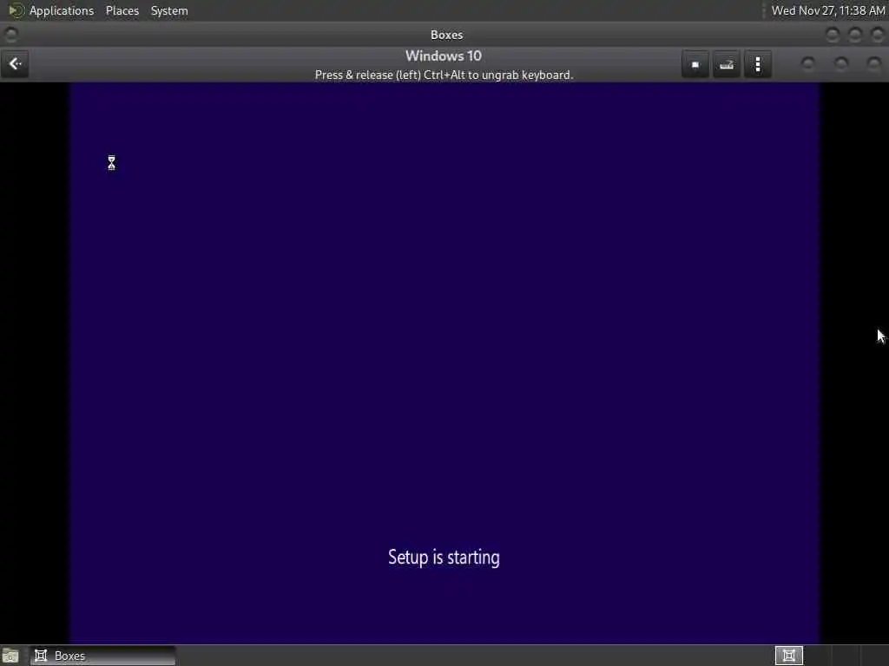This screenshot has height=666, width=889.
Task: Stop the Windows 10 virtual machine
Action: coord(695,64)
